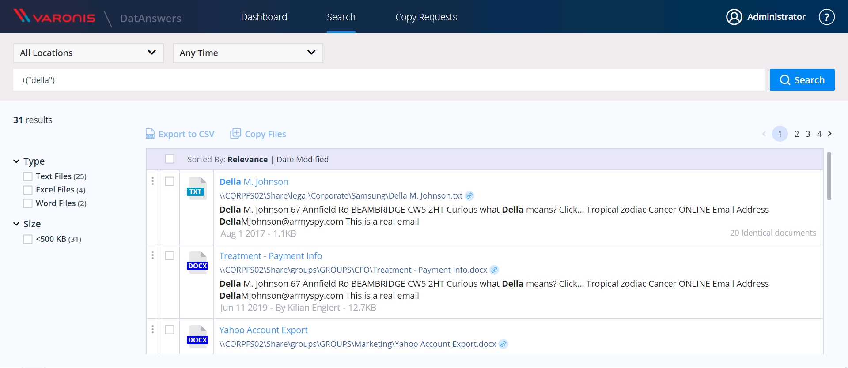The width and height of the screenshot is (848, 368).
Task: Open the three-dot menu for Yahoo Account Export
Action: point(153,329)
